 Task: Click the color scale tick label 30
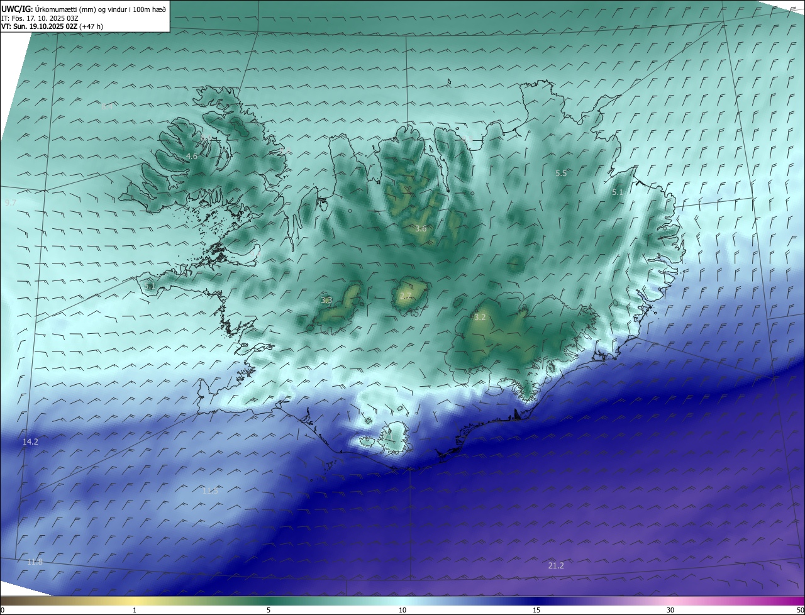670,610
